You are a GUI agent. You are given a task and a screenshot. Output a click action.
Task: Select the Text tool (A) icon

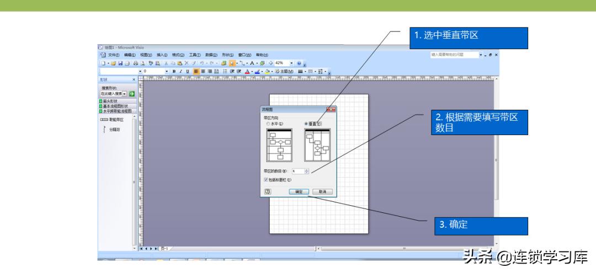click(x=251, y=63)
